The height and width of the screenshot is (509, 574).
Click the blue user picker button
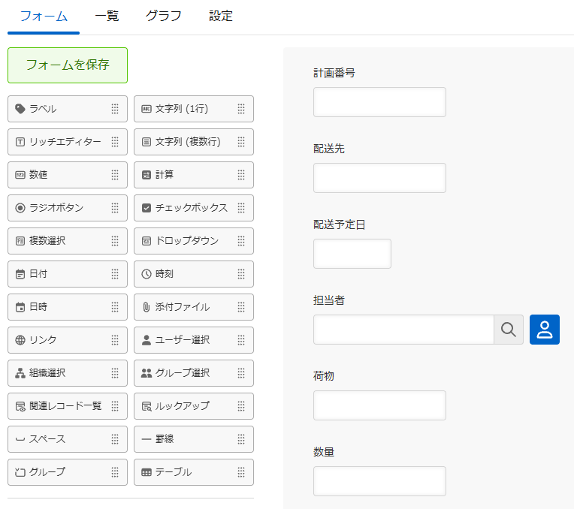coord(545,330)
